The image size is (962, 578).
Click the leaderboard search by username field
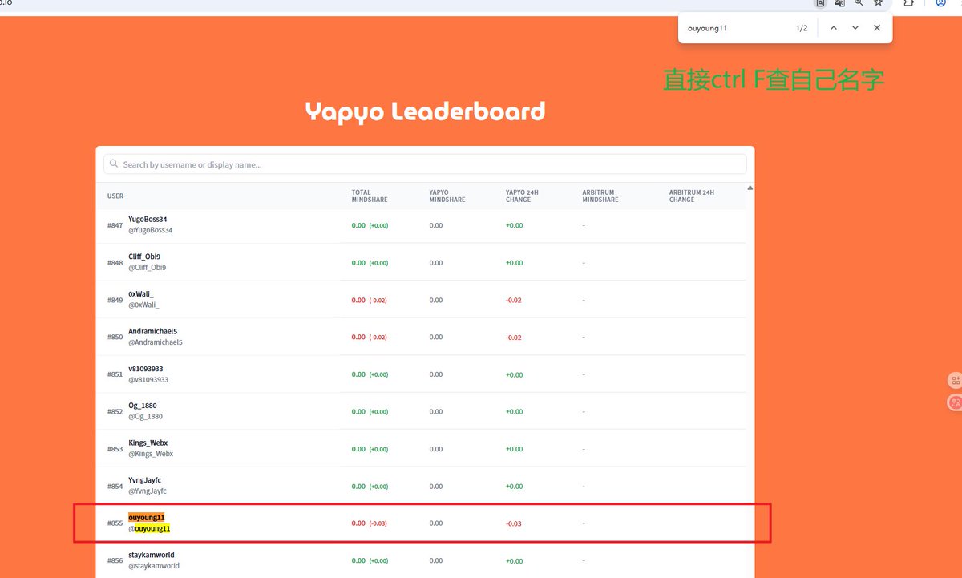425,164
